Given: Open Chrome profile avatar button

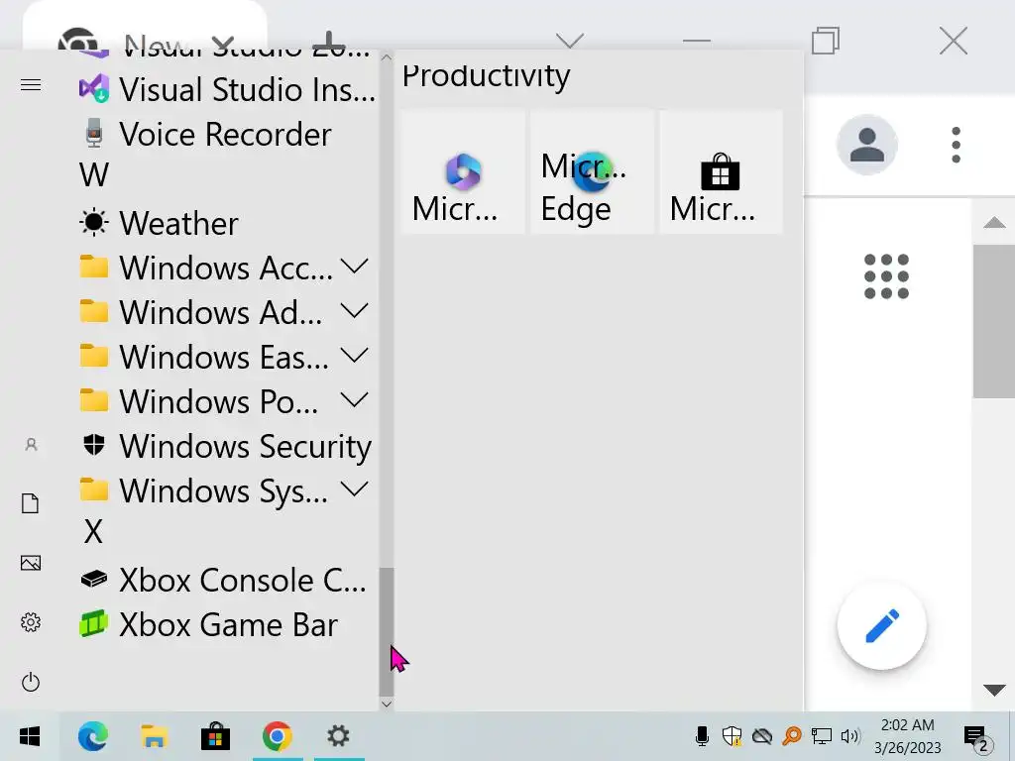Looking at the screenshot, I should pos(866,145).
